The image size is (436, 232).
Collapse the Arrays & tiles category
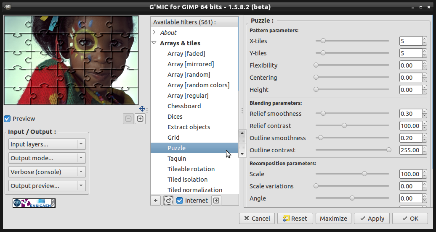(x=154, y=43)
